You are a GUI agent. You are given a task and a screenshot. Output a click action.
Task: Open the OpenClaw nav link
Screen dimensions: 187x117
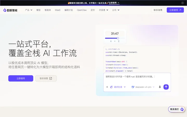coord(82,10)
